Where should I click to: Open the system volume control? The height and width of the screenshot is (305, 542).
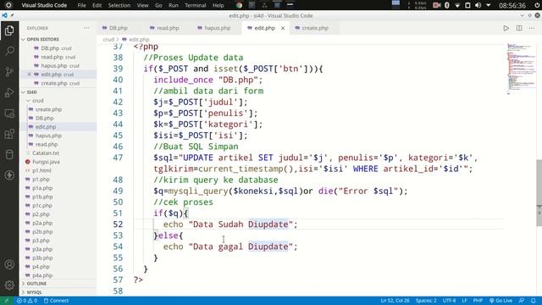pyautogui.click(x=478, y=5)
